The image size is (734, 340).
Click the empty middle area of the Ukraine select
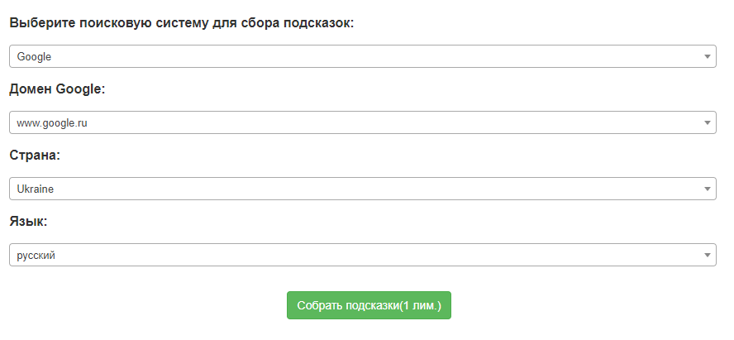(x=372, y=189)
